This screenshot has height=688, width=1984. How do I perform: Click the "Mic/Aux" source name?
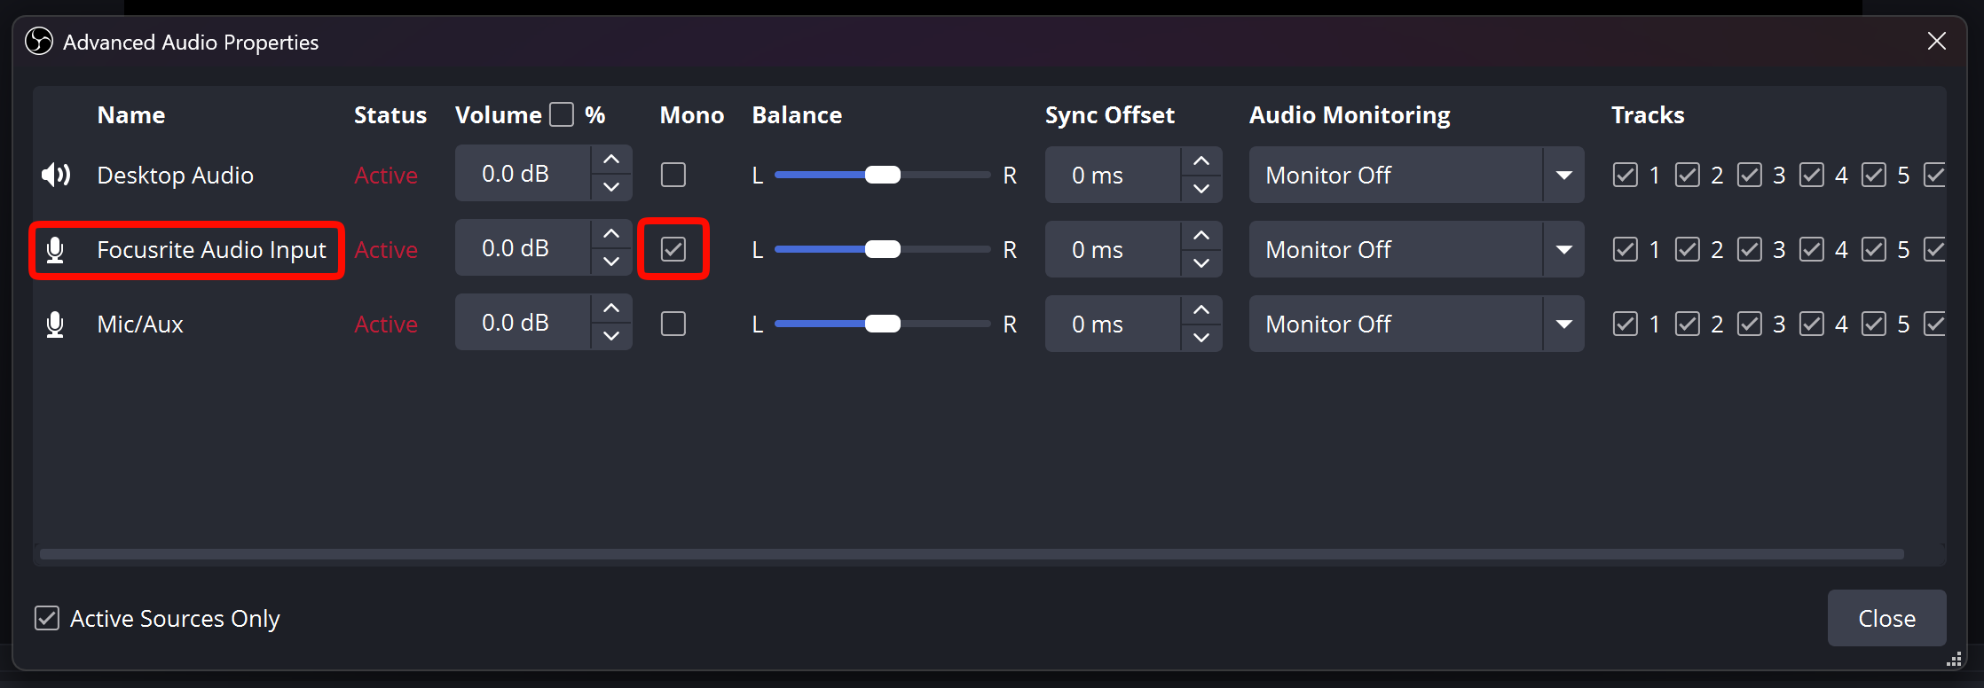point(140,324)
